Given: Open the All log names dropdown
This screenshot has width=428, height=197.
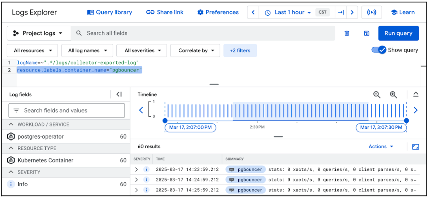Looking at the screenshot, I should [87, 50].
